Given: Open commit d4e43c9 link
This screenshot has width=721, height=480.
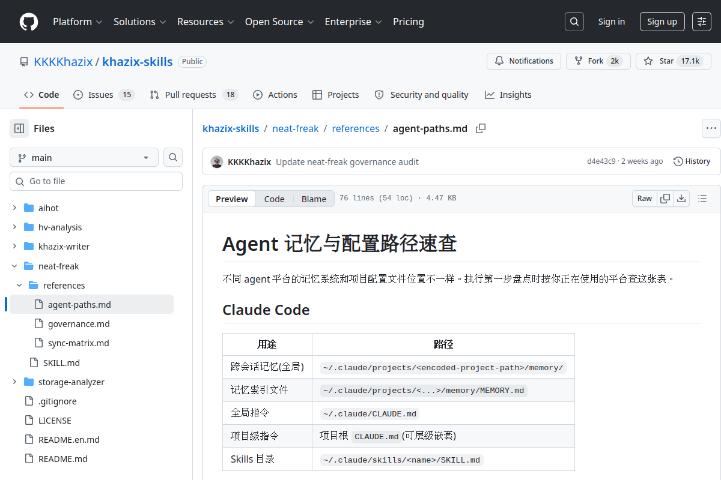Looking at the screenshot, I should (x=601, y=161).
